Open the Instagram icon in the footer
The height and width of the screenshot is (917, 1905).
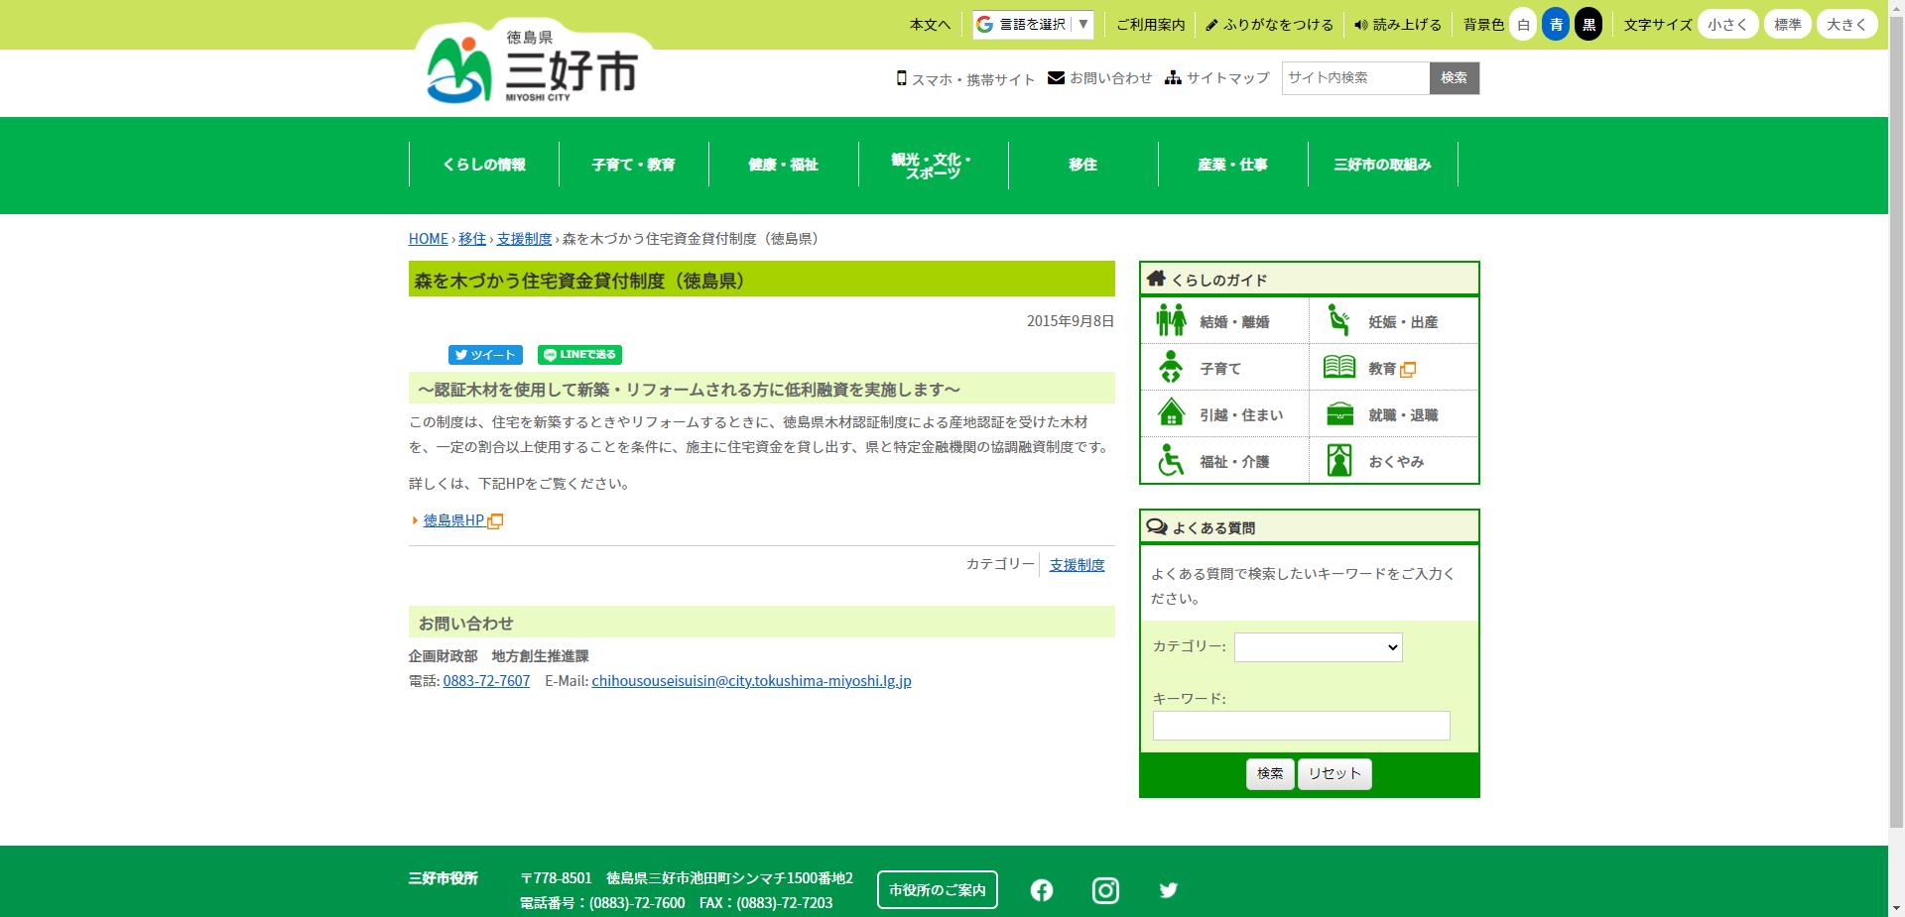click(1105, 890)
